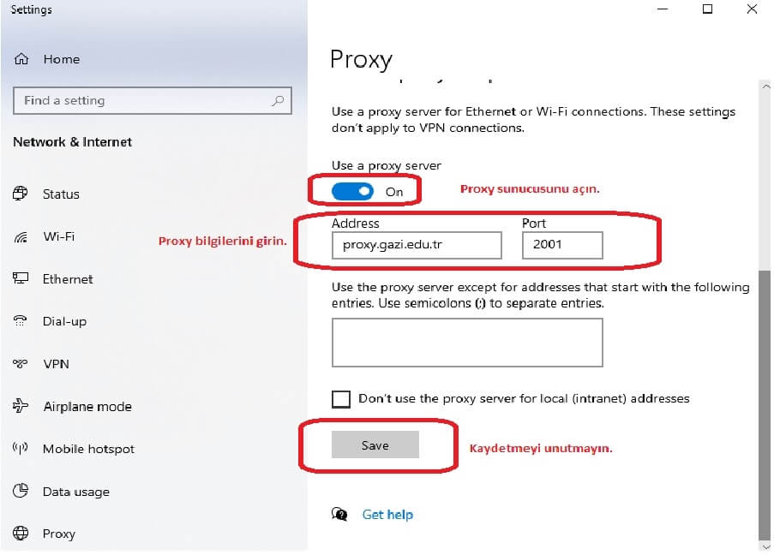Click the Airplane mode icon
Viewport: 774px width, 555px height.
point(22,406)
